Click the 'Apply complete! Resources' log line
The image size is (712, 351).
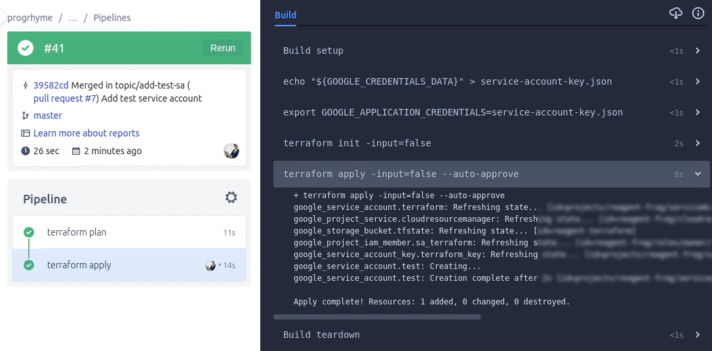click(x=432, y=301)
